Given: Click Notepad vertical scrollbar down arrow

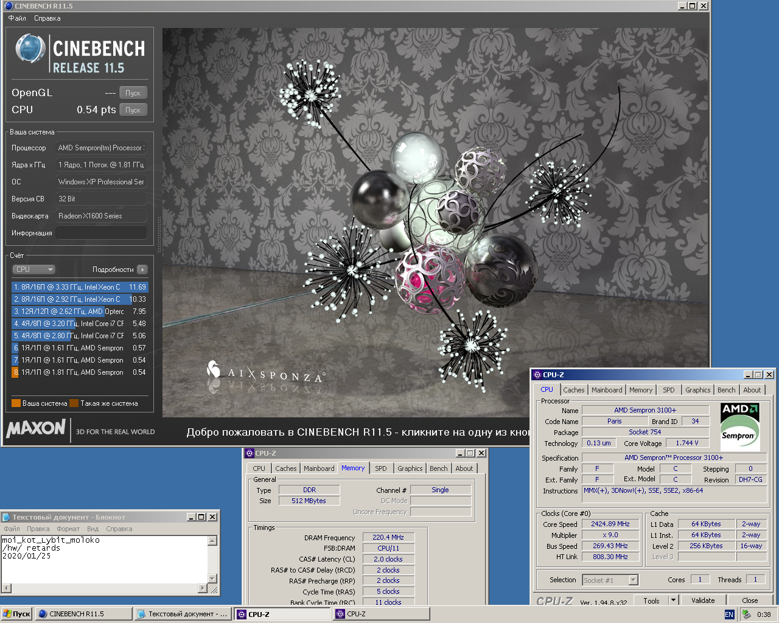Looking at the screenshot, I should [x=212, y=579].
